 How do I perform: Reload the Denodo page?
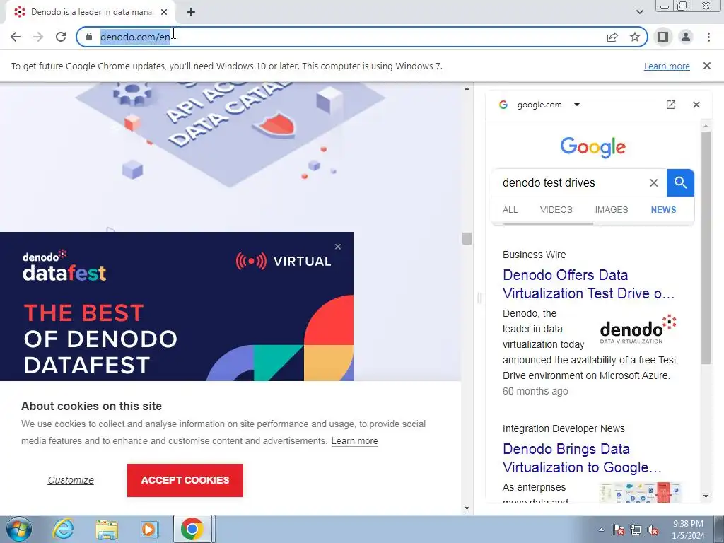pos(61,37)
